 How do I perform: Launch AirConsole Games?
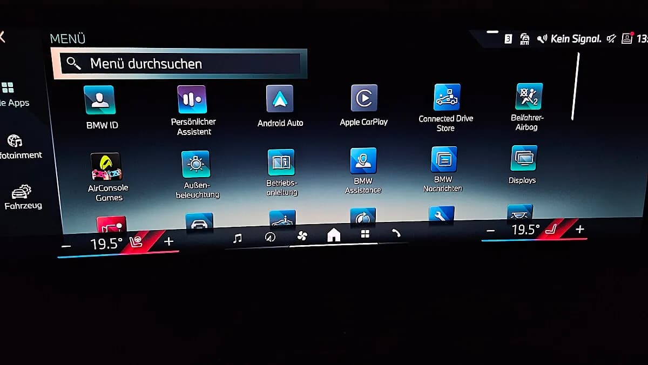107,177
